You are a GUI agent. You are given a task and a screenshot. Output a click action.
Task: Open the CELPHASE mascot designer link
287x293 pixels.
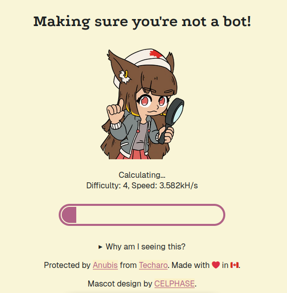(x=175, y=283)
